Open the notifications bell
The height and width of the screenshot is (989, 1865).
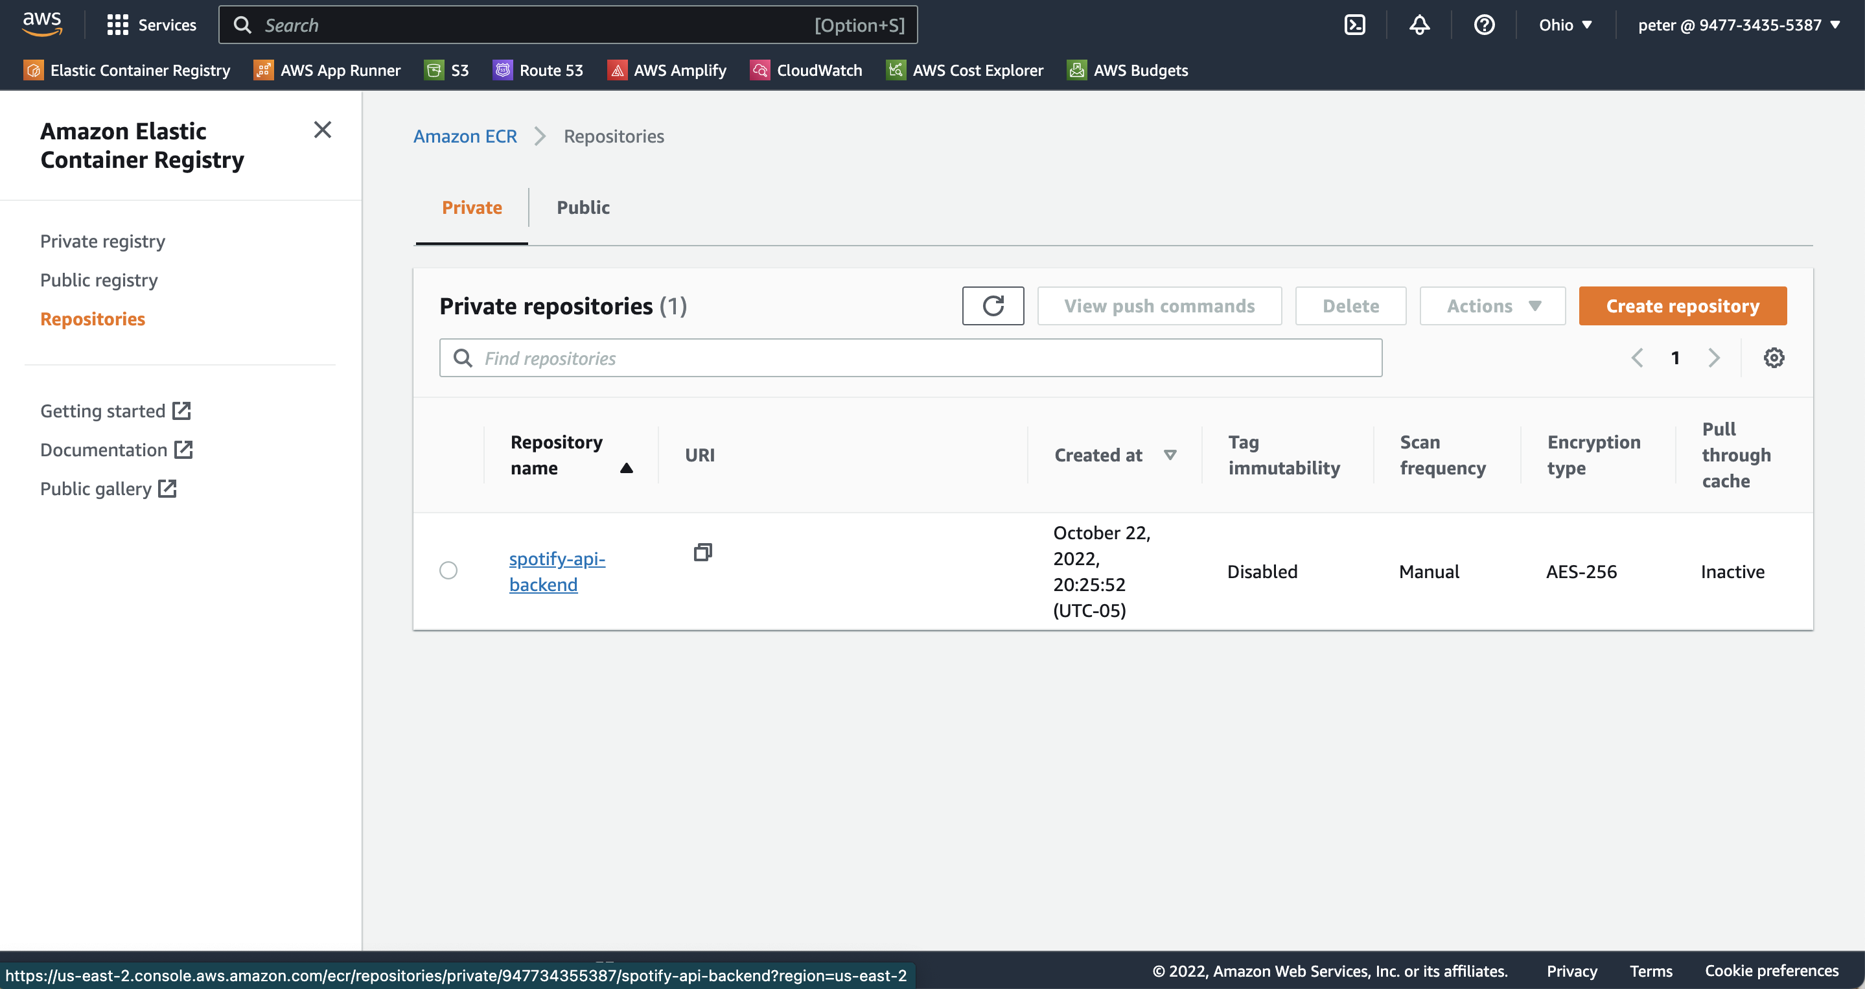pos(1419,25)
